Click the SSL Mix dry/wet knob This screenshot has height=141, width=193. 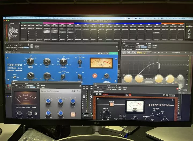point(30,113)
